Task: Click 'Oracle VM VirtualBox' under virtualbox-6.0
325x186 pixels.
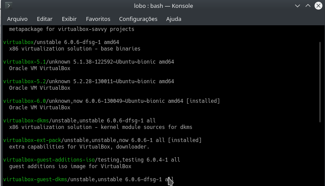Action: (40, 108)
